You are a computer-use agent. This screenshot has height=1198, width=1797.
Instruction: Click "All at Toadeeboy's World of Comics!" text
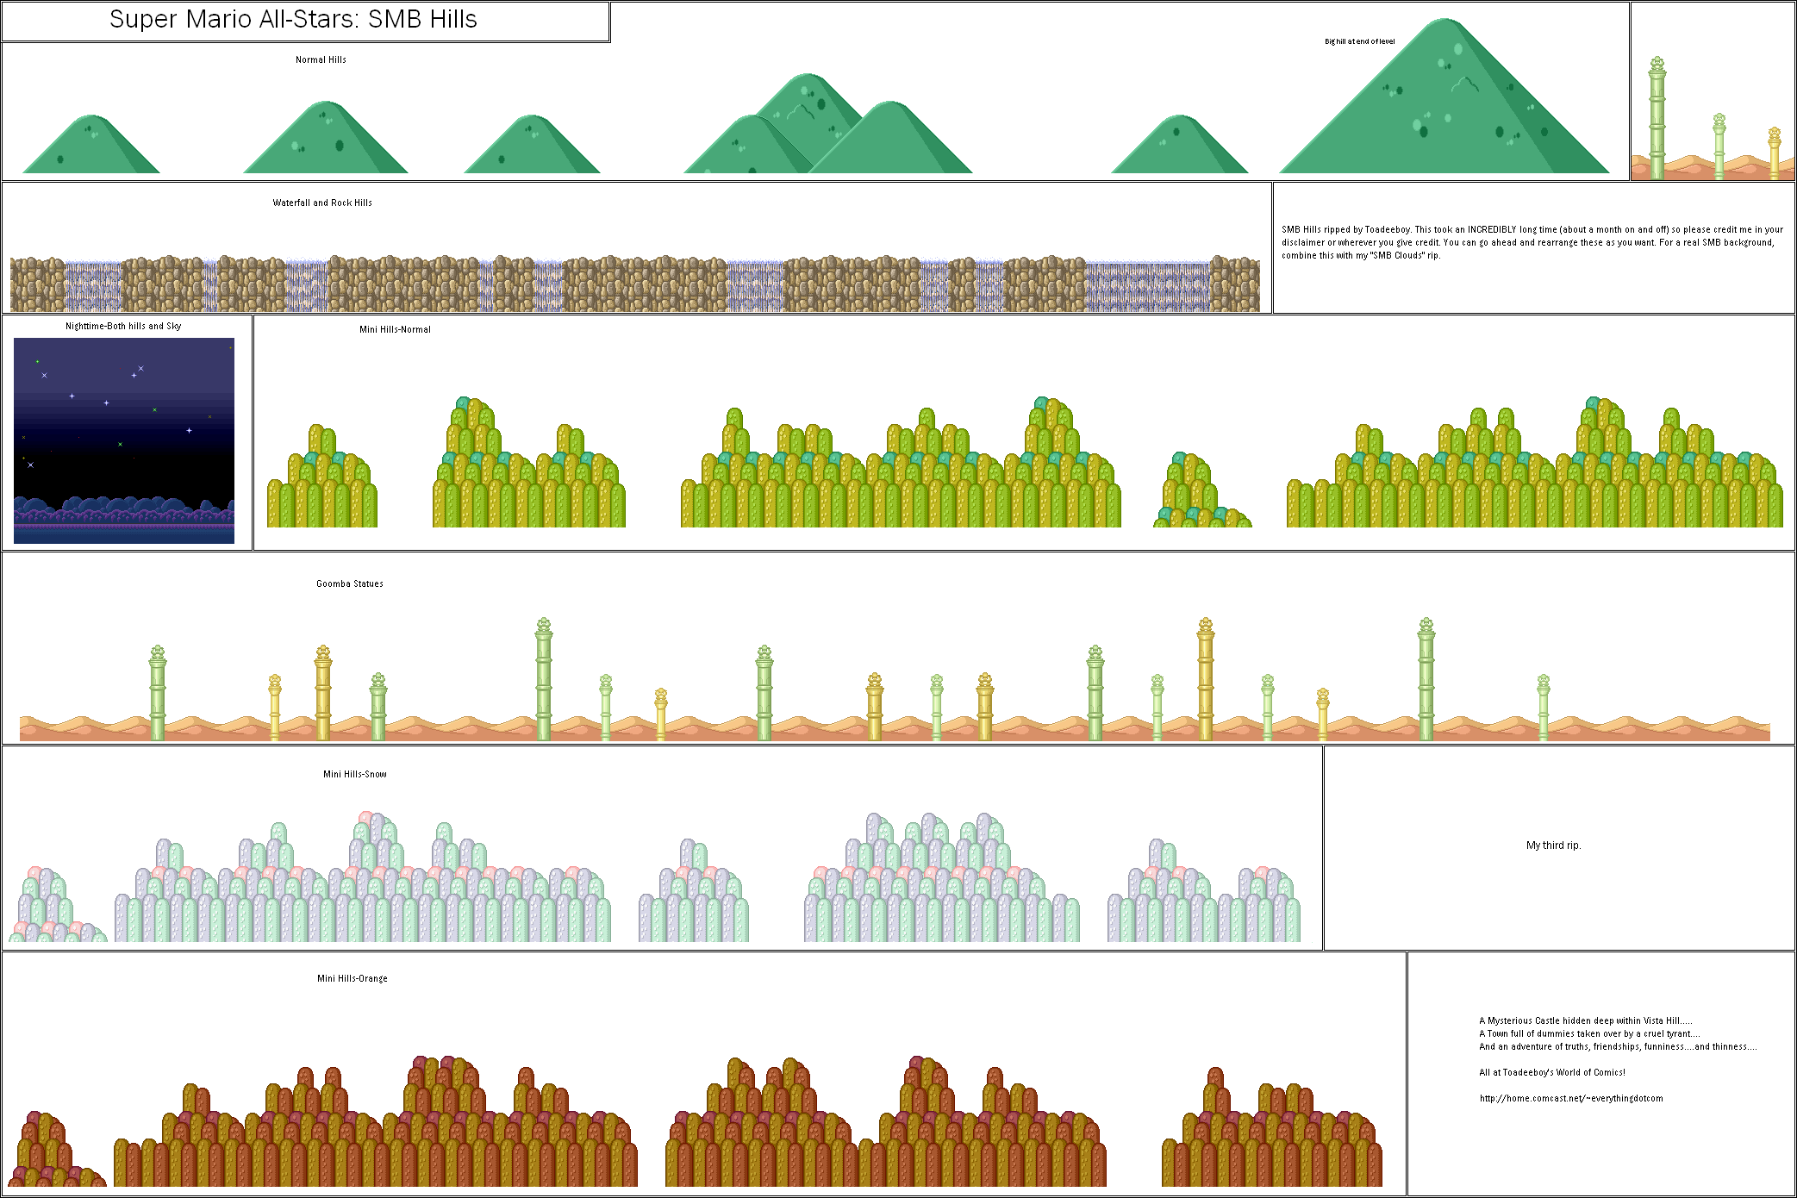(1552, 1072)
